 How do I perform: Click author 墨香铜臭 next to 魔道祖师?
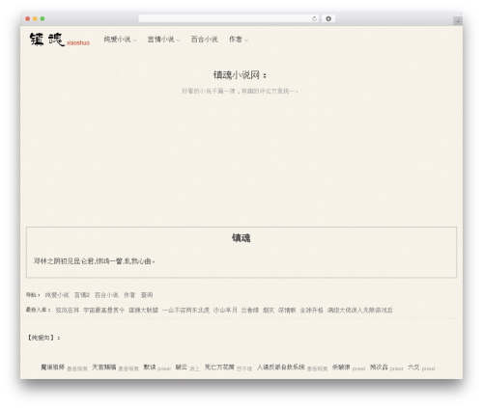(x=77, y=368)
